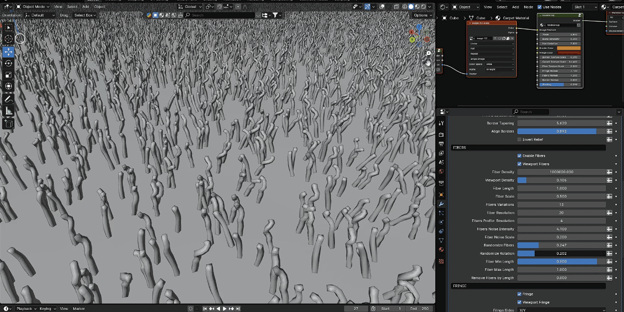Select the Cursor tool in the viewport toolbar
The width and height of the screenshot is (624, 312).
tap(9, 40)
